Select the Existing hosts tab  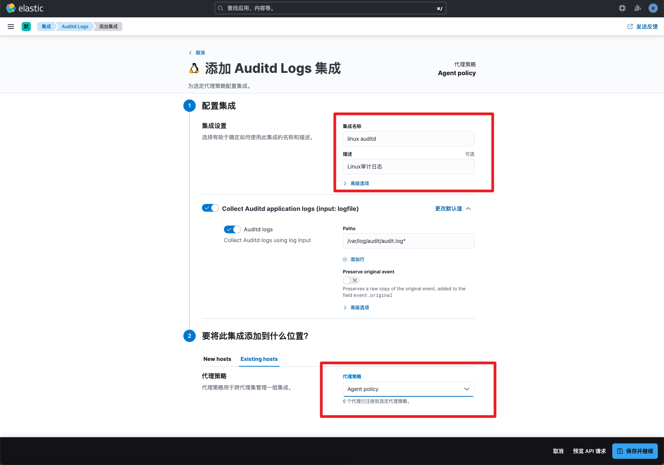pos(259,359)
